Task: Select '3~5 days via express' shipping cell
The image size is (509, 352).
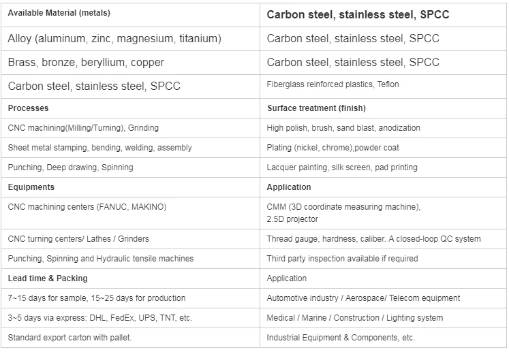Action: pyautogui.click(x=131, y=318)
